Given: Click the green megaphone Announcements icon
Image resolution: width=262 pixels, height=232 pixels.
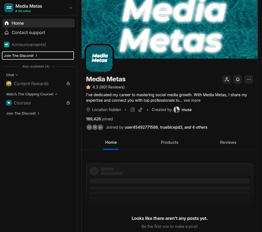Looking at the screenshot, I should [x=7, y=45].
